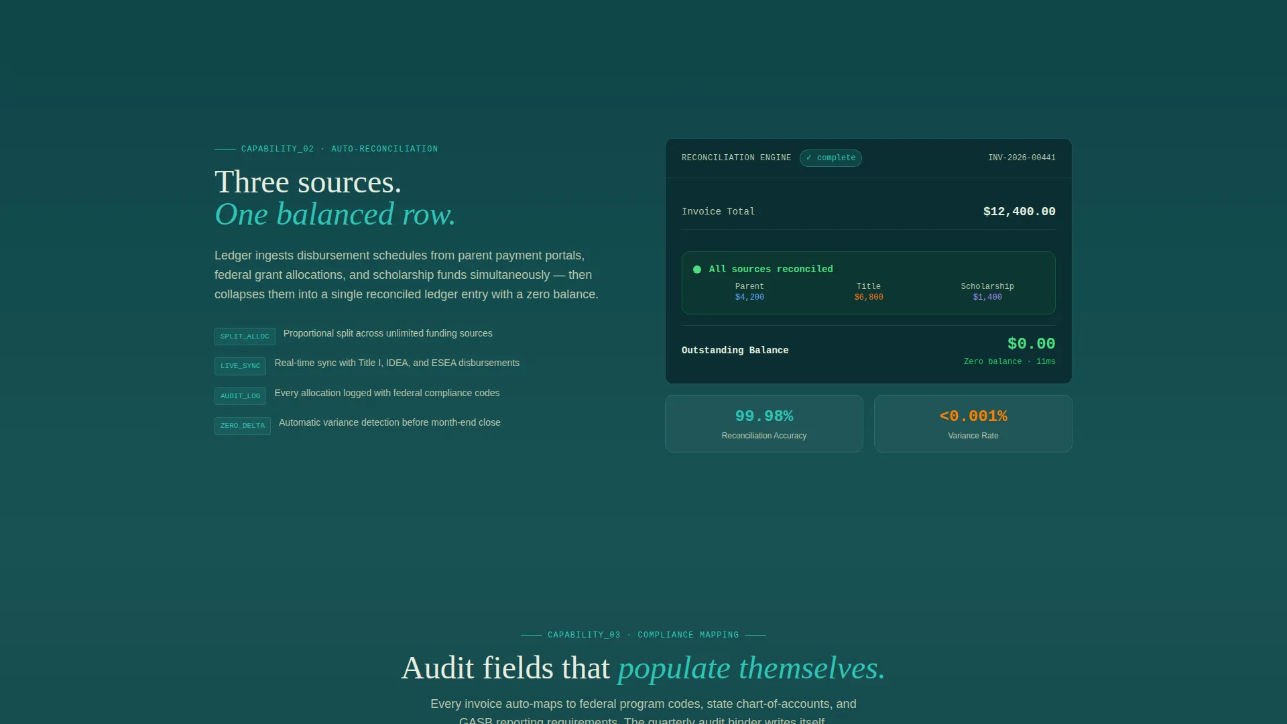Click the green reconciled status dot
Screen dimensions: 1287x724
tap(697, 269)
